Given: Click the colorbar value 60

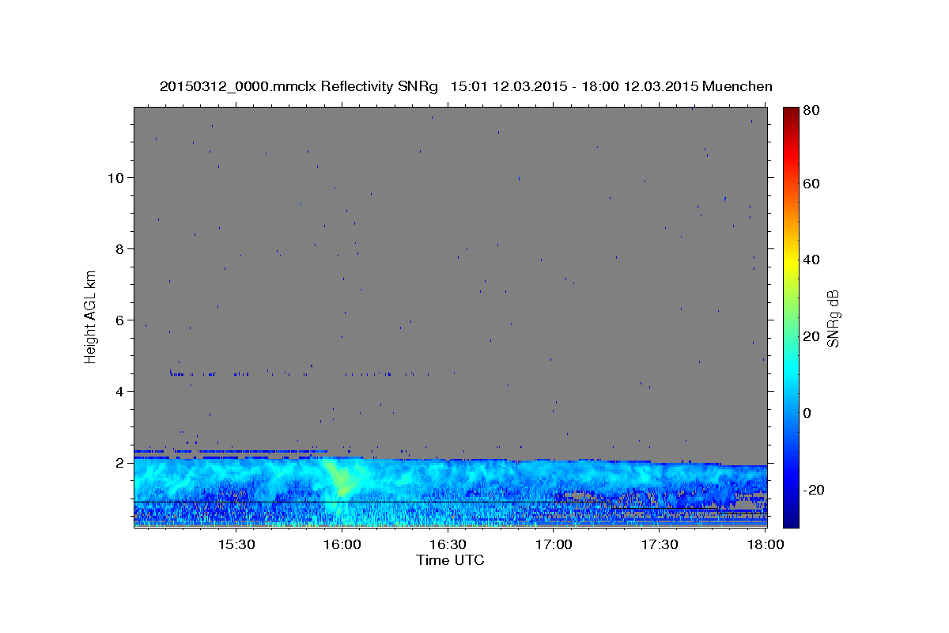Looking at the screenshot, I should click(811, 184).
